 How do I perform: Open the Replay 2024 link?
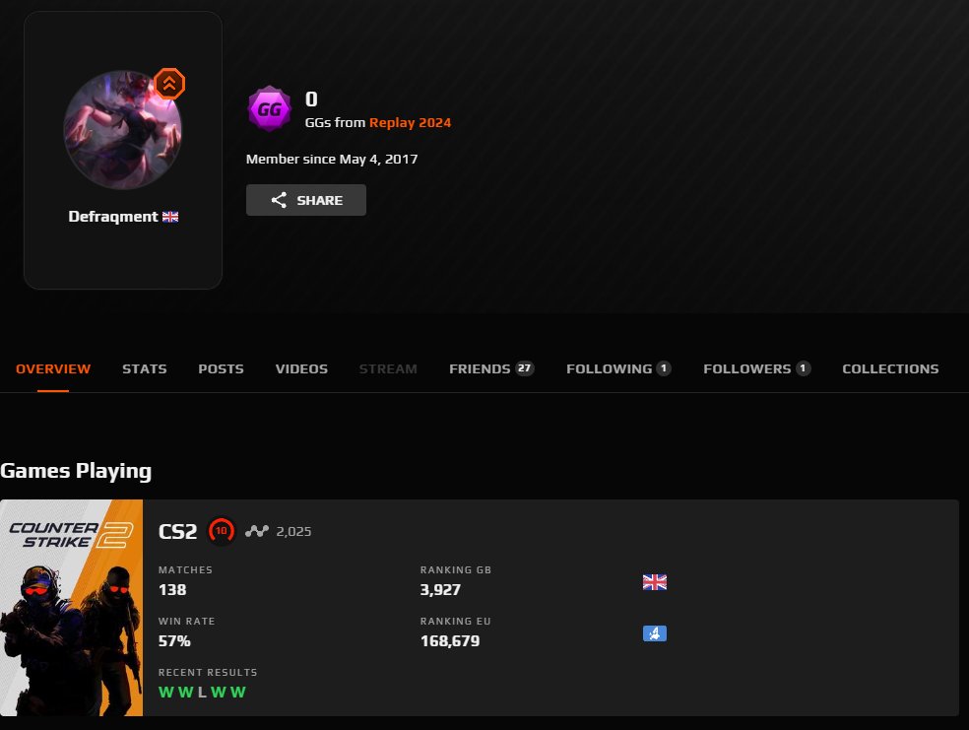pos(411,122)
